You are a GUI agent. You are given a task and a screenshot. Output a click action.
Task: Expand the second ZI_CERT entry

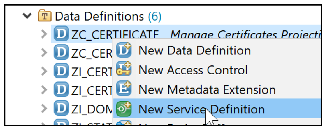pos(44,90)
